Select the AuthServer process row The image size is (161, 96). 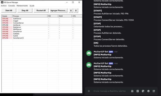pyautogui.click(x=42, y=19)
